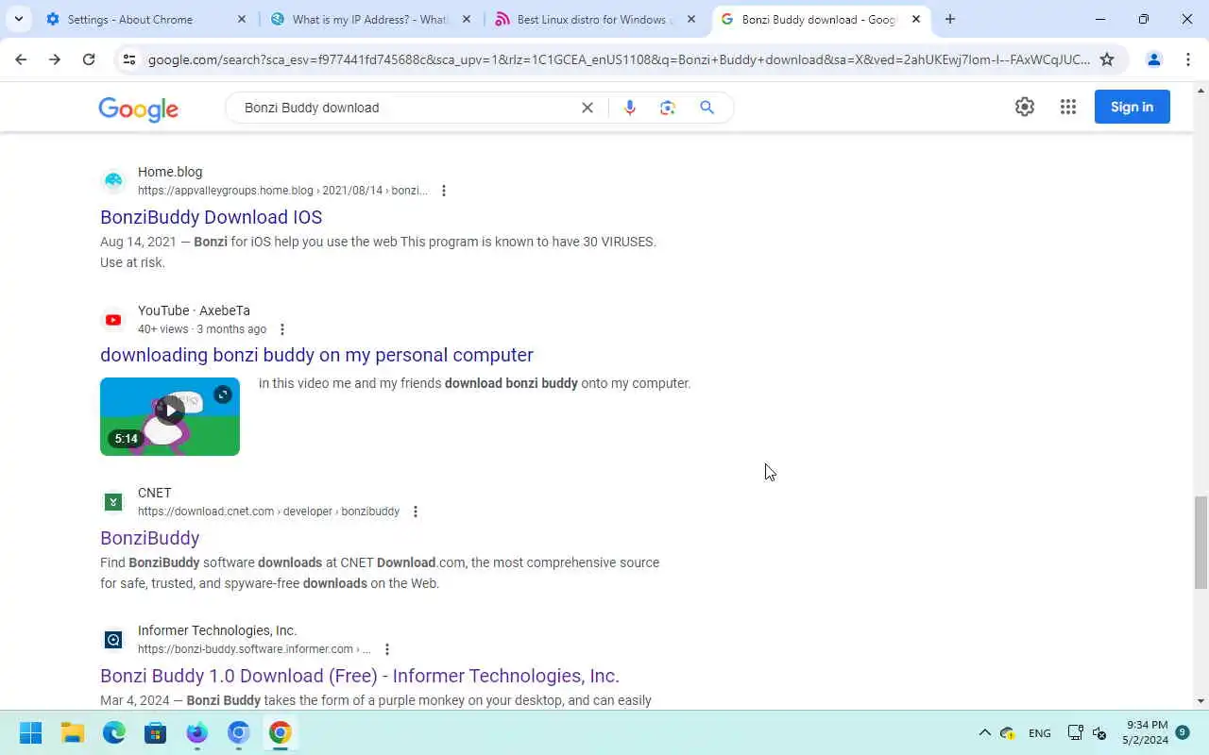Viewport: 1209px width, 755px height.
Task: Switch to Best Linux distro tab
Action: point(596,19)
